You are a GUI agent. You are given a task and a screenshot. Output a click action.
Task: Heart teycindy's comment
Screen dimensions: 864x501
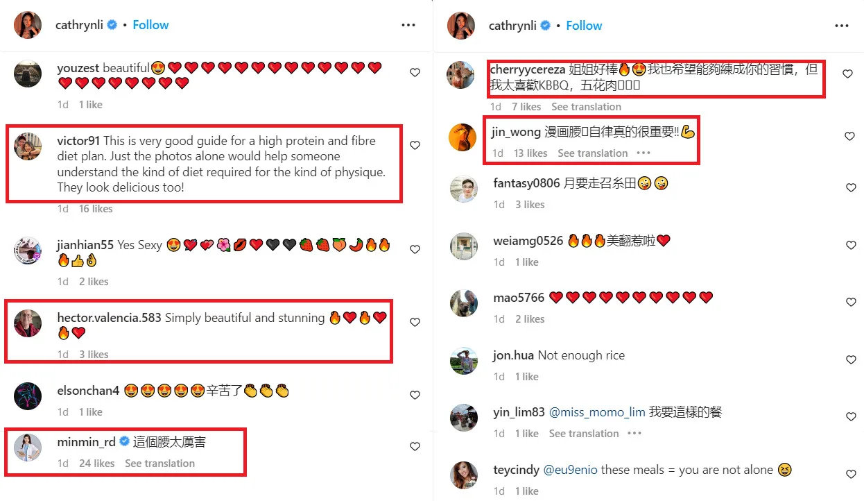tap(851, 475)
